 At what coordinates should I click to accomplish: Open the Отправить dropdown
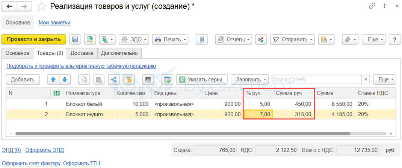pos(292,40)
